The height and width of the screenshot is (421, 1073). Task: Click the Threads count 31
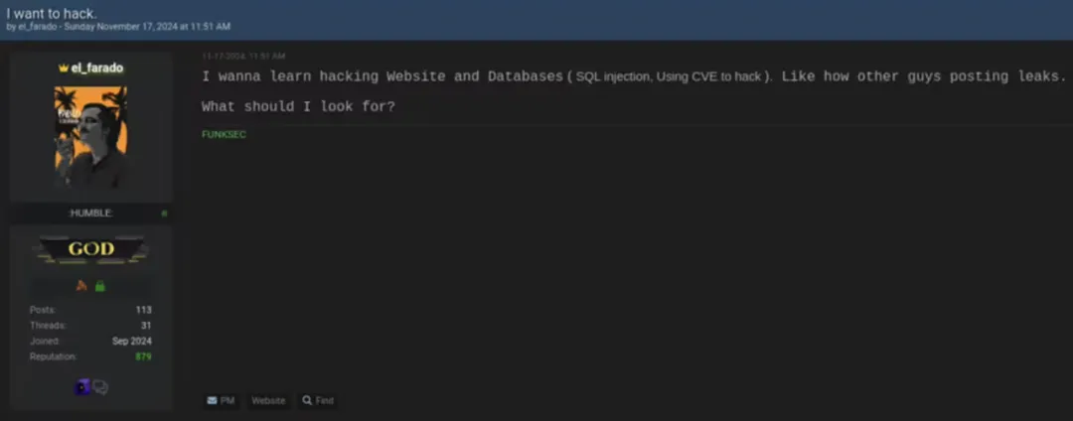[146, 325]
